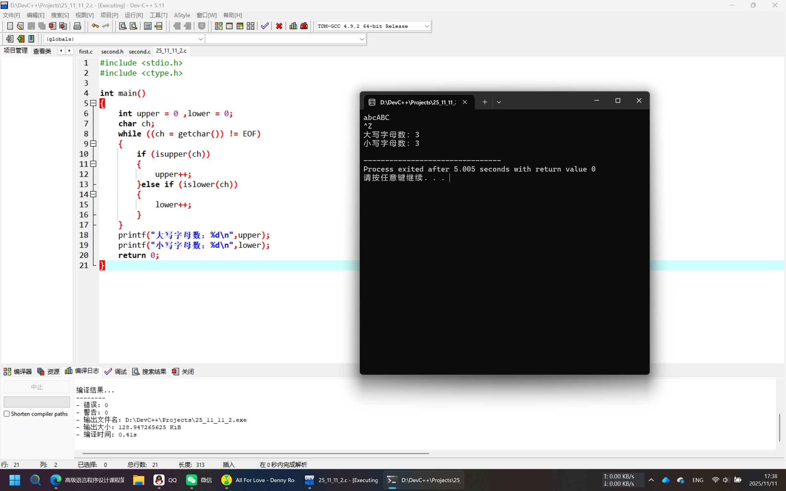Open the 运行[R] menu
The height and width of the screenshot is (491, 786).
(134, 15)
